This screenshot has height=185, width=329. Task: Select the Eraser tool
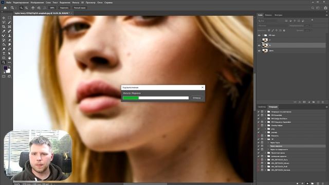9,40
